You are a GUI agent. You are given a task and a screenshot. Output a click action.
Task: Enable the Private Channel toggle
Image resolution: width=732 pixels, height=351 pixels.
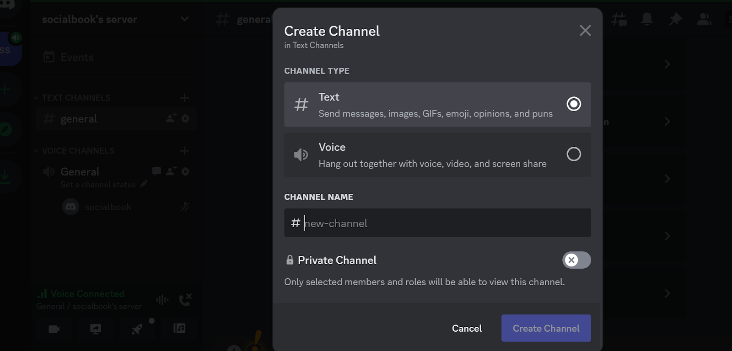[576, 260]
